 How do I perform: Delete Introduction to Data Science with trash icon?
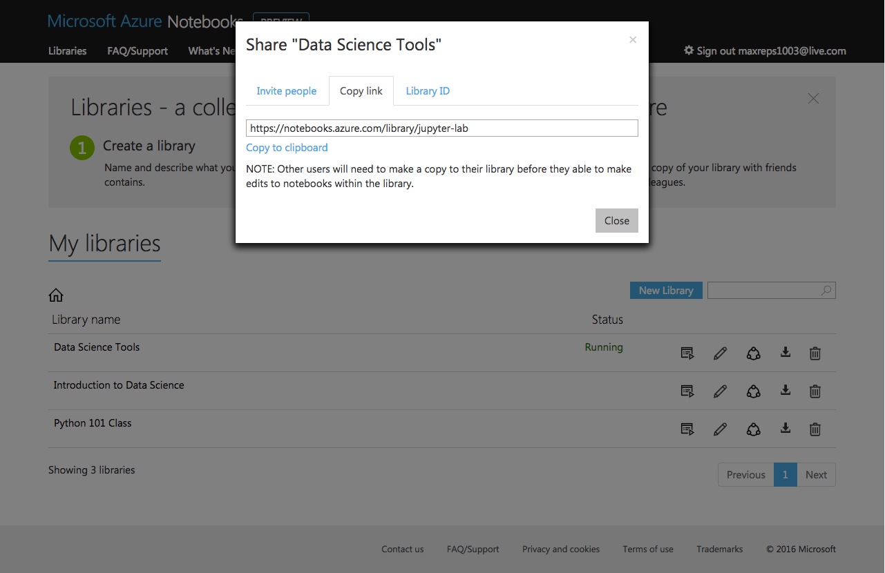click(x=815, y=391)
